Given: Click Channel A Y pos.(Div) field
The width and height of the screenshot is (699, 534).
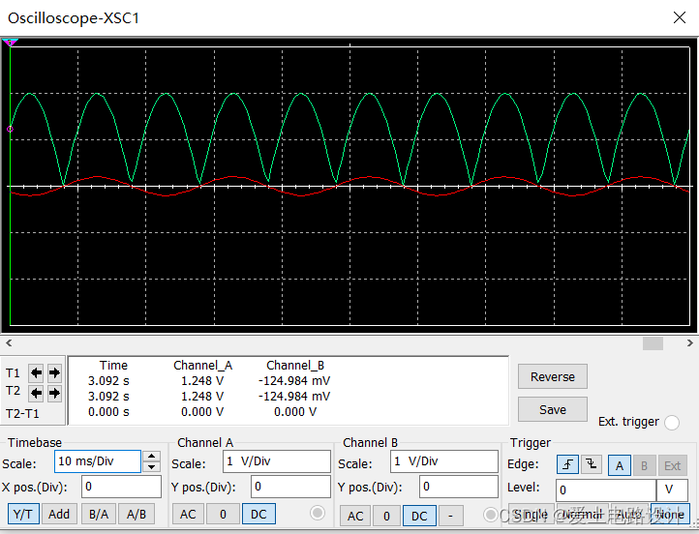Looking at the screenshot, I should click(x=290, y=487).
